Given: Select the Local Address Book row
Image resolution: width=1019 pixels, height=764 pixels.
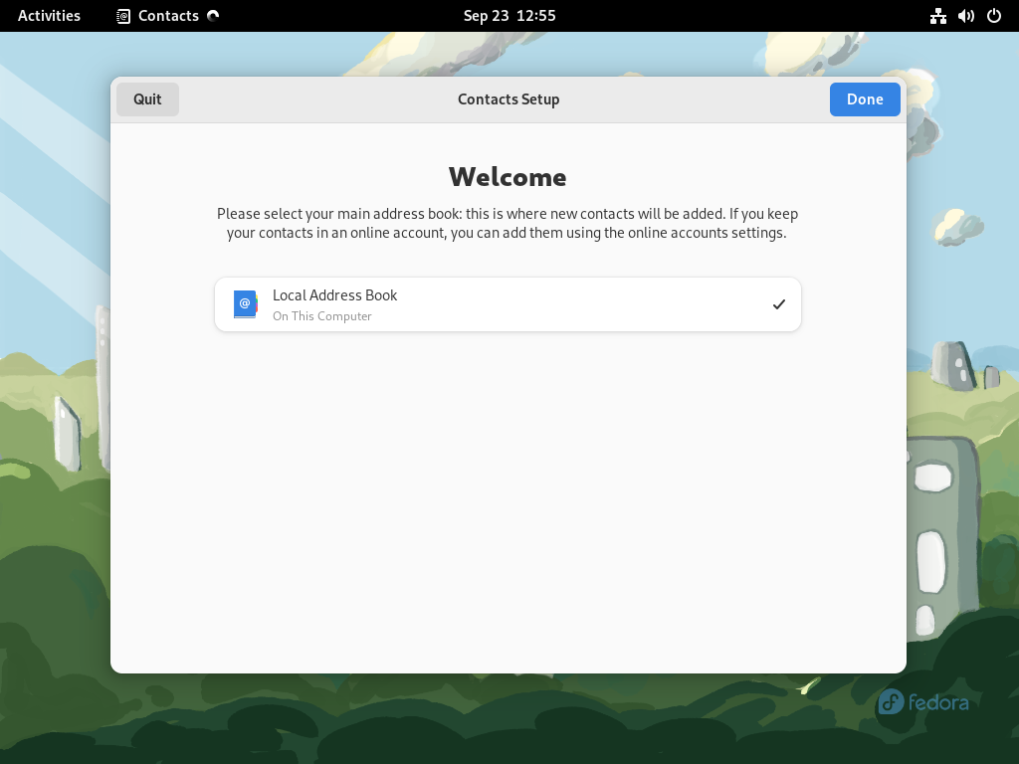Looking at the screenshot, I should pyautogui.click(x=508, y=304).
